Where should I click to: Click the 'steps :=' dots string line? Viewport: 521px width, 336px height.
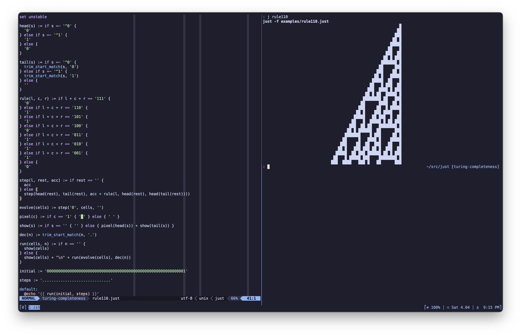[x=66, y=281]
